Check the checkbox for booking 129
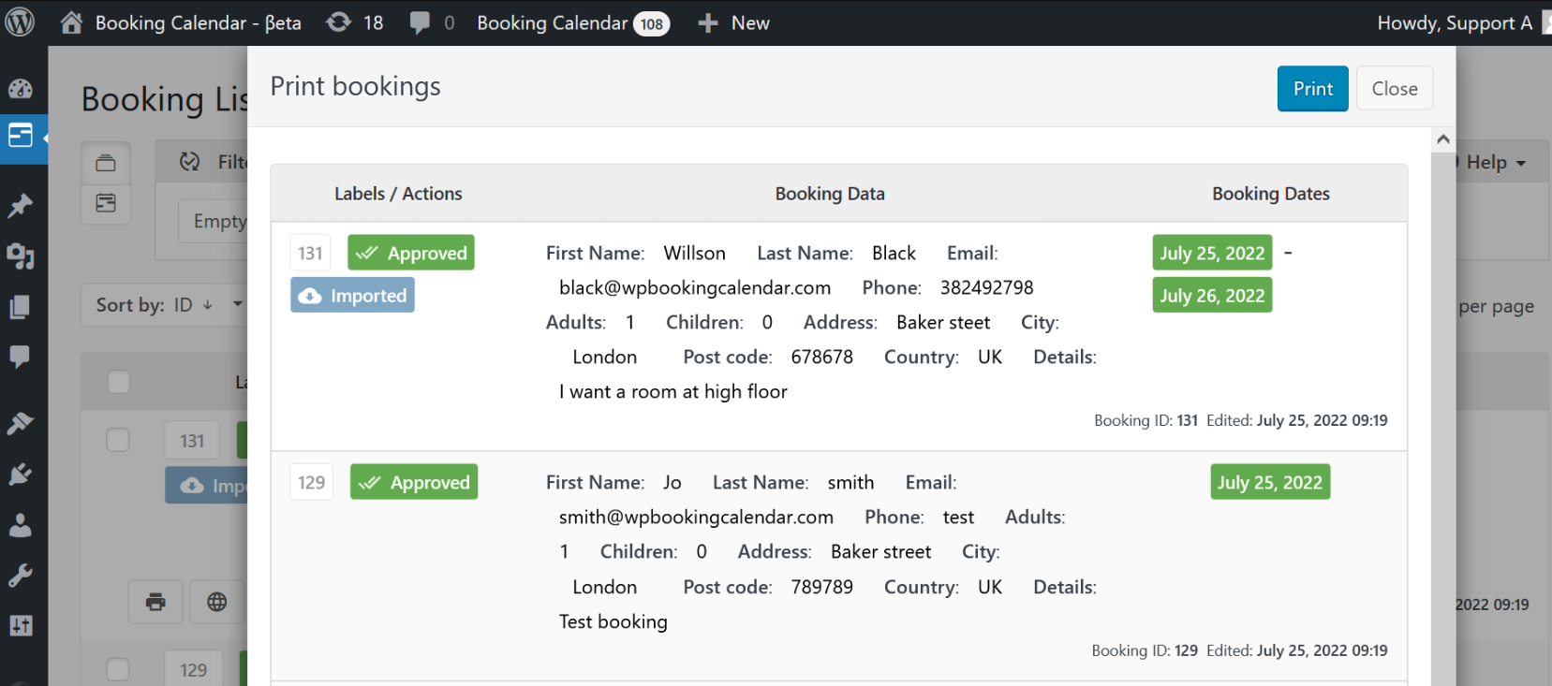This screenshot has width=1552, height=686. point(118,669)
